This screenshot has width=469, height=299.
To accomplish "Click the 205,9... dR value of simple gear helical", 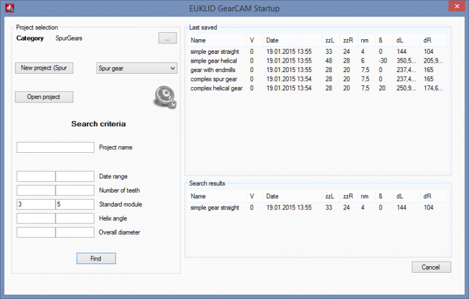I will pyautogui.click(x=433, y=61).
